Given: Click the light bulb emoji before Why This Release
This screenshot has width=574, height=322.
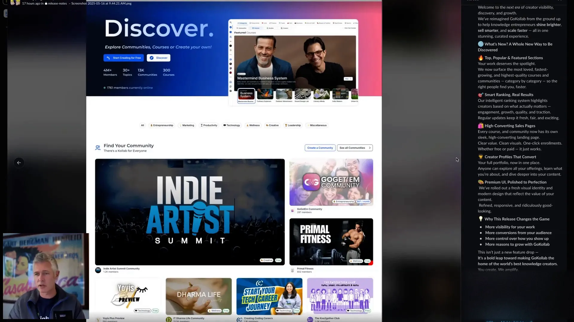Looking at the screenshot, I should (x=480, y=219).
